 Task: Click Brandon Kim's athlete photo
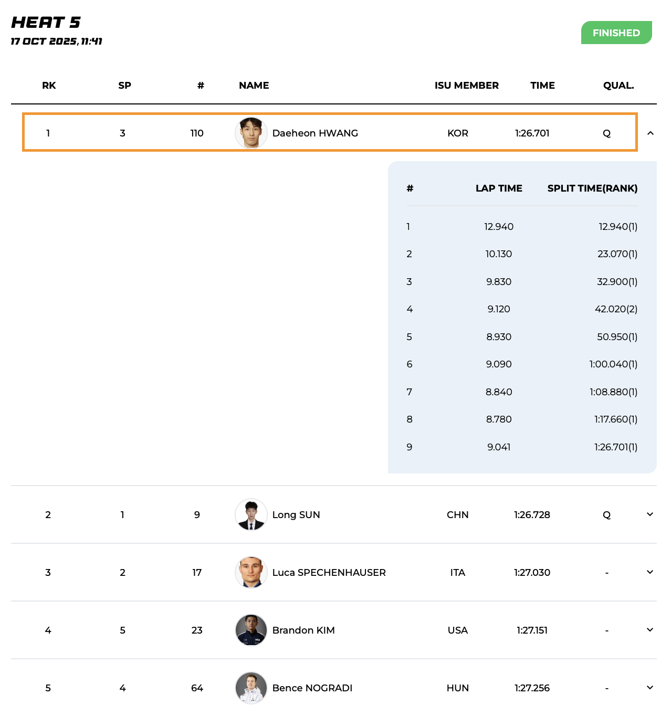pos(251,630)
